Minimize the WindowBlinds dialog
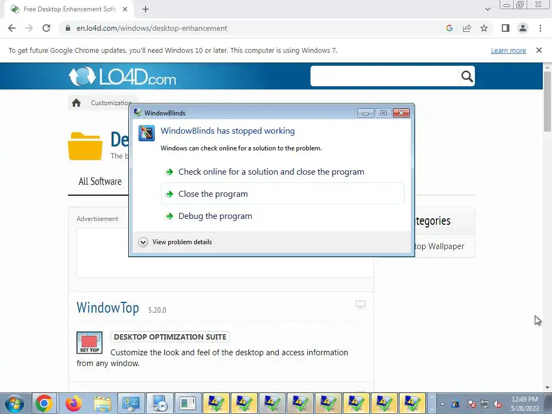This screenshot has width=552, height=414. point(365,113)
